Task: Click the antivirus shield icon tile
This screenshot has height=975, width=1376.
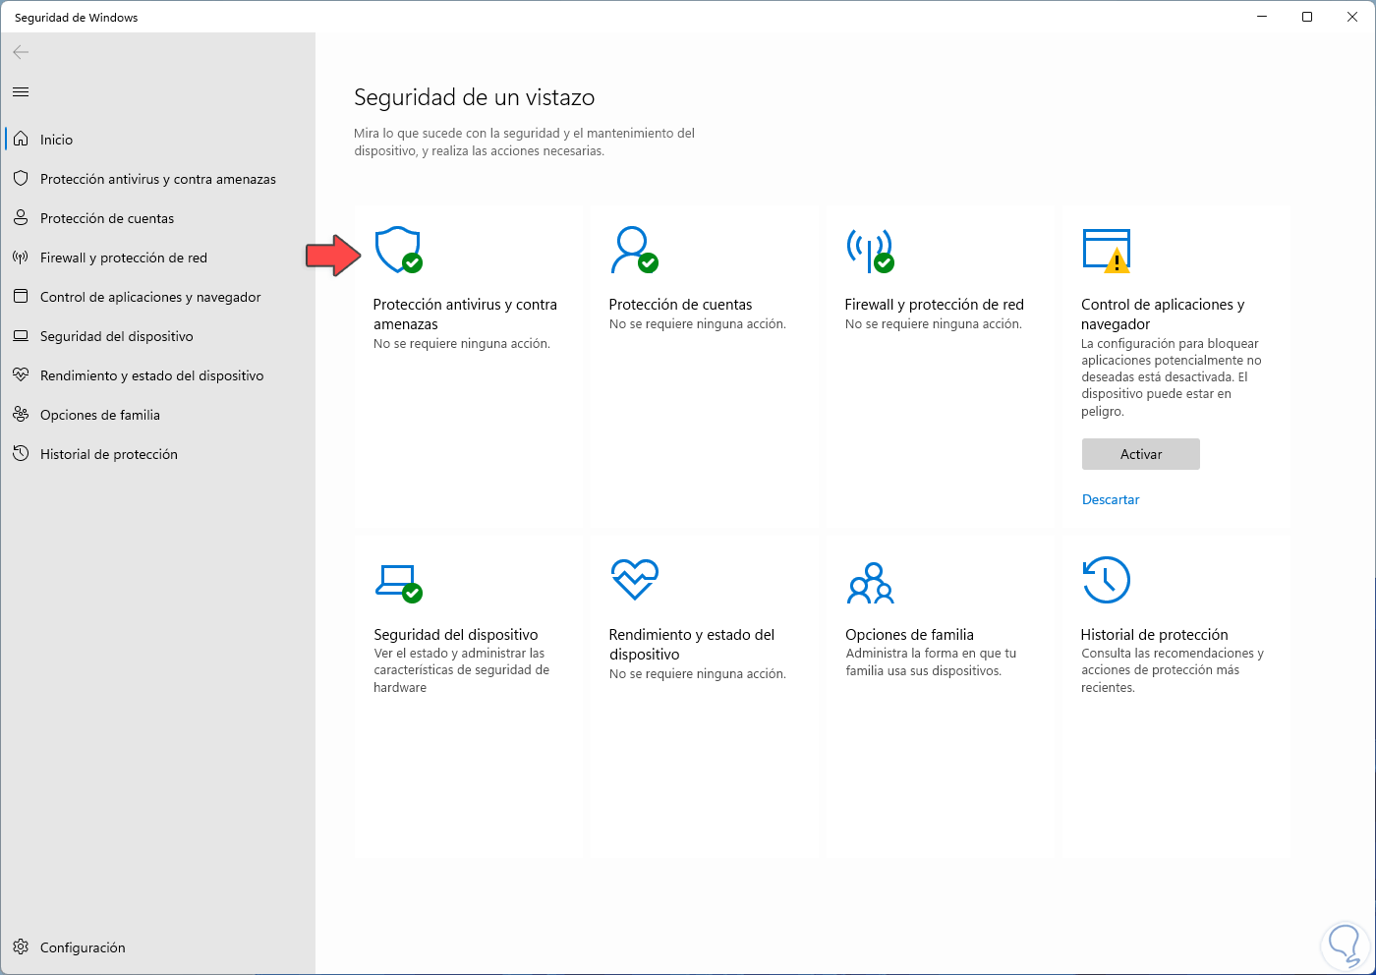Action: tap(398, 250)
